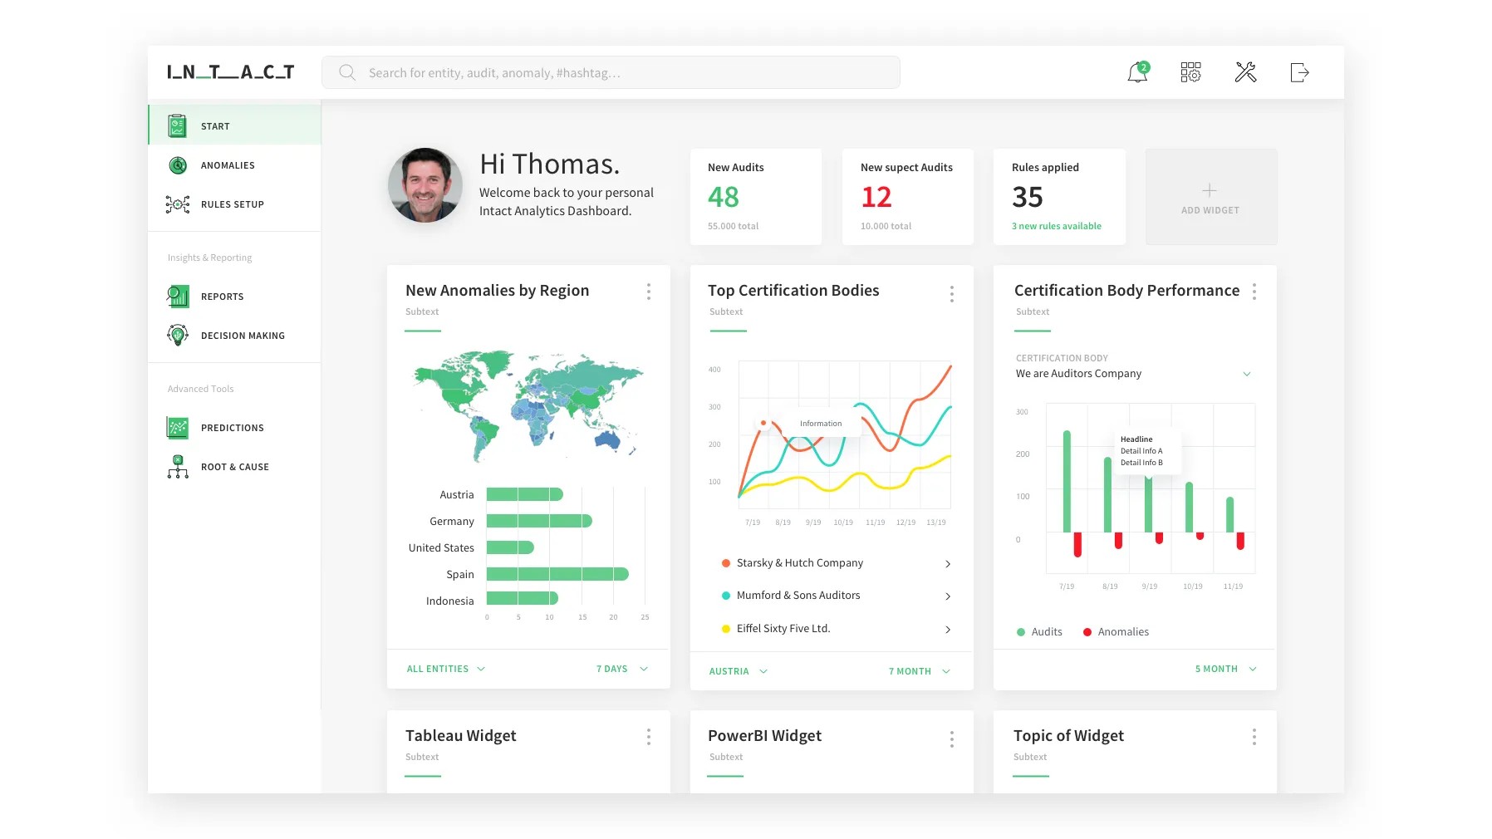Expand the All Entities dropdown
The height and width of the screenshot is (839, 1492).
[445, 668]
